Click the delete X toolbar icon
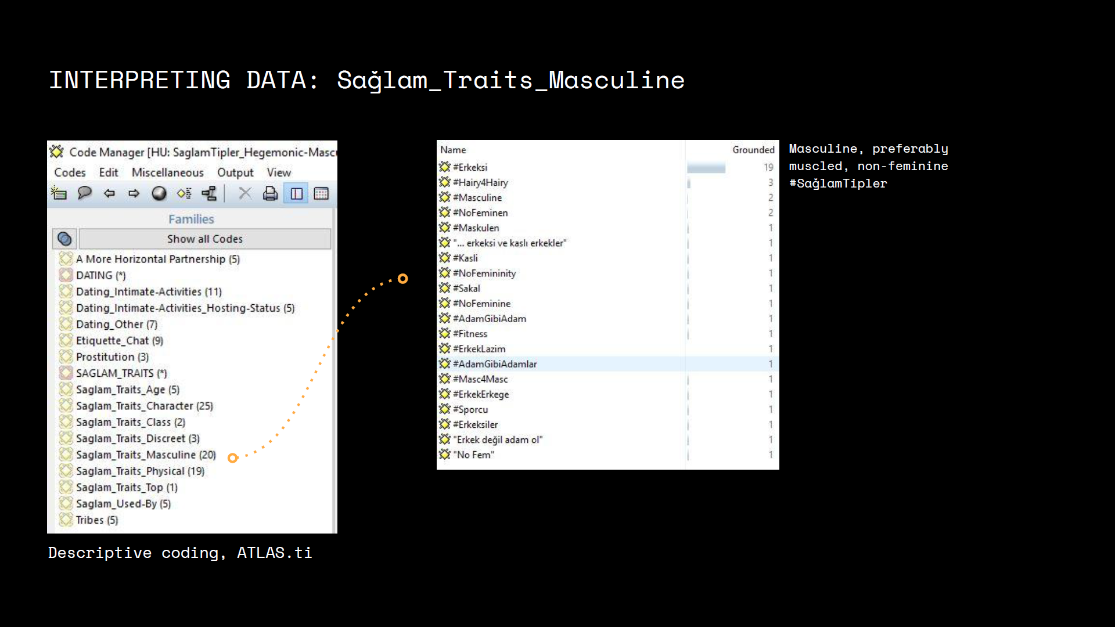 [245, 193]
